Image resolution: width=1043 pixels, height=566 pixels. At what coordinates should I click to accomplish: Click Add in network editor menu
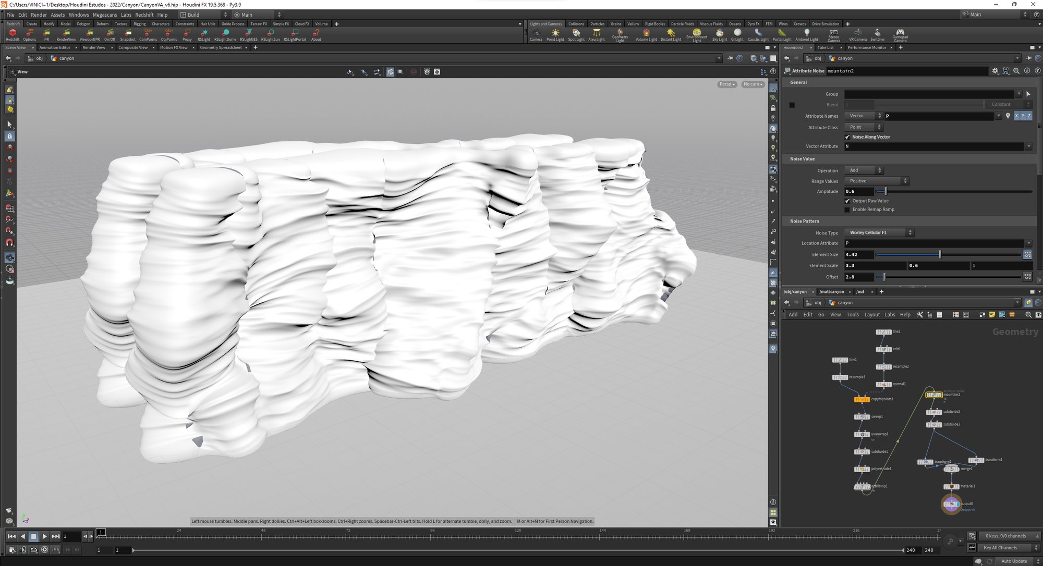pyautogui.click(x=793, y=315)
